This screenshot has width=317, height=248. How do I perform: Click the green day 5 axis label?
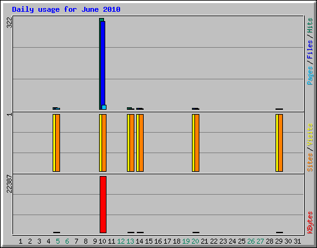(x=58, y=241)
